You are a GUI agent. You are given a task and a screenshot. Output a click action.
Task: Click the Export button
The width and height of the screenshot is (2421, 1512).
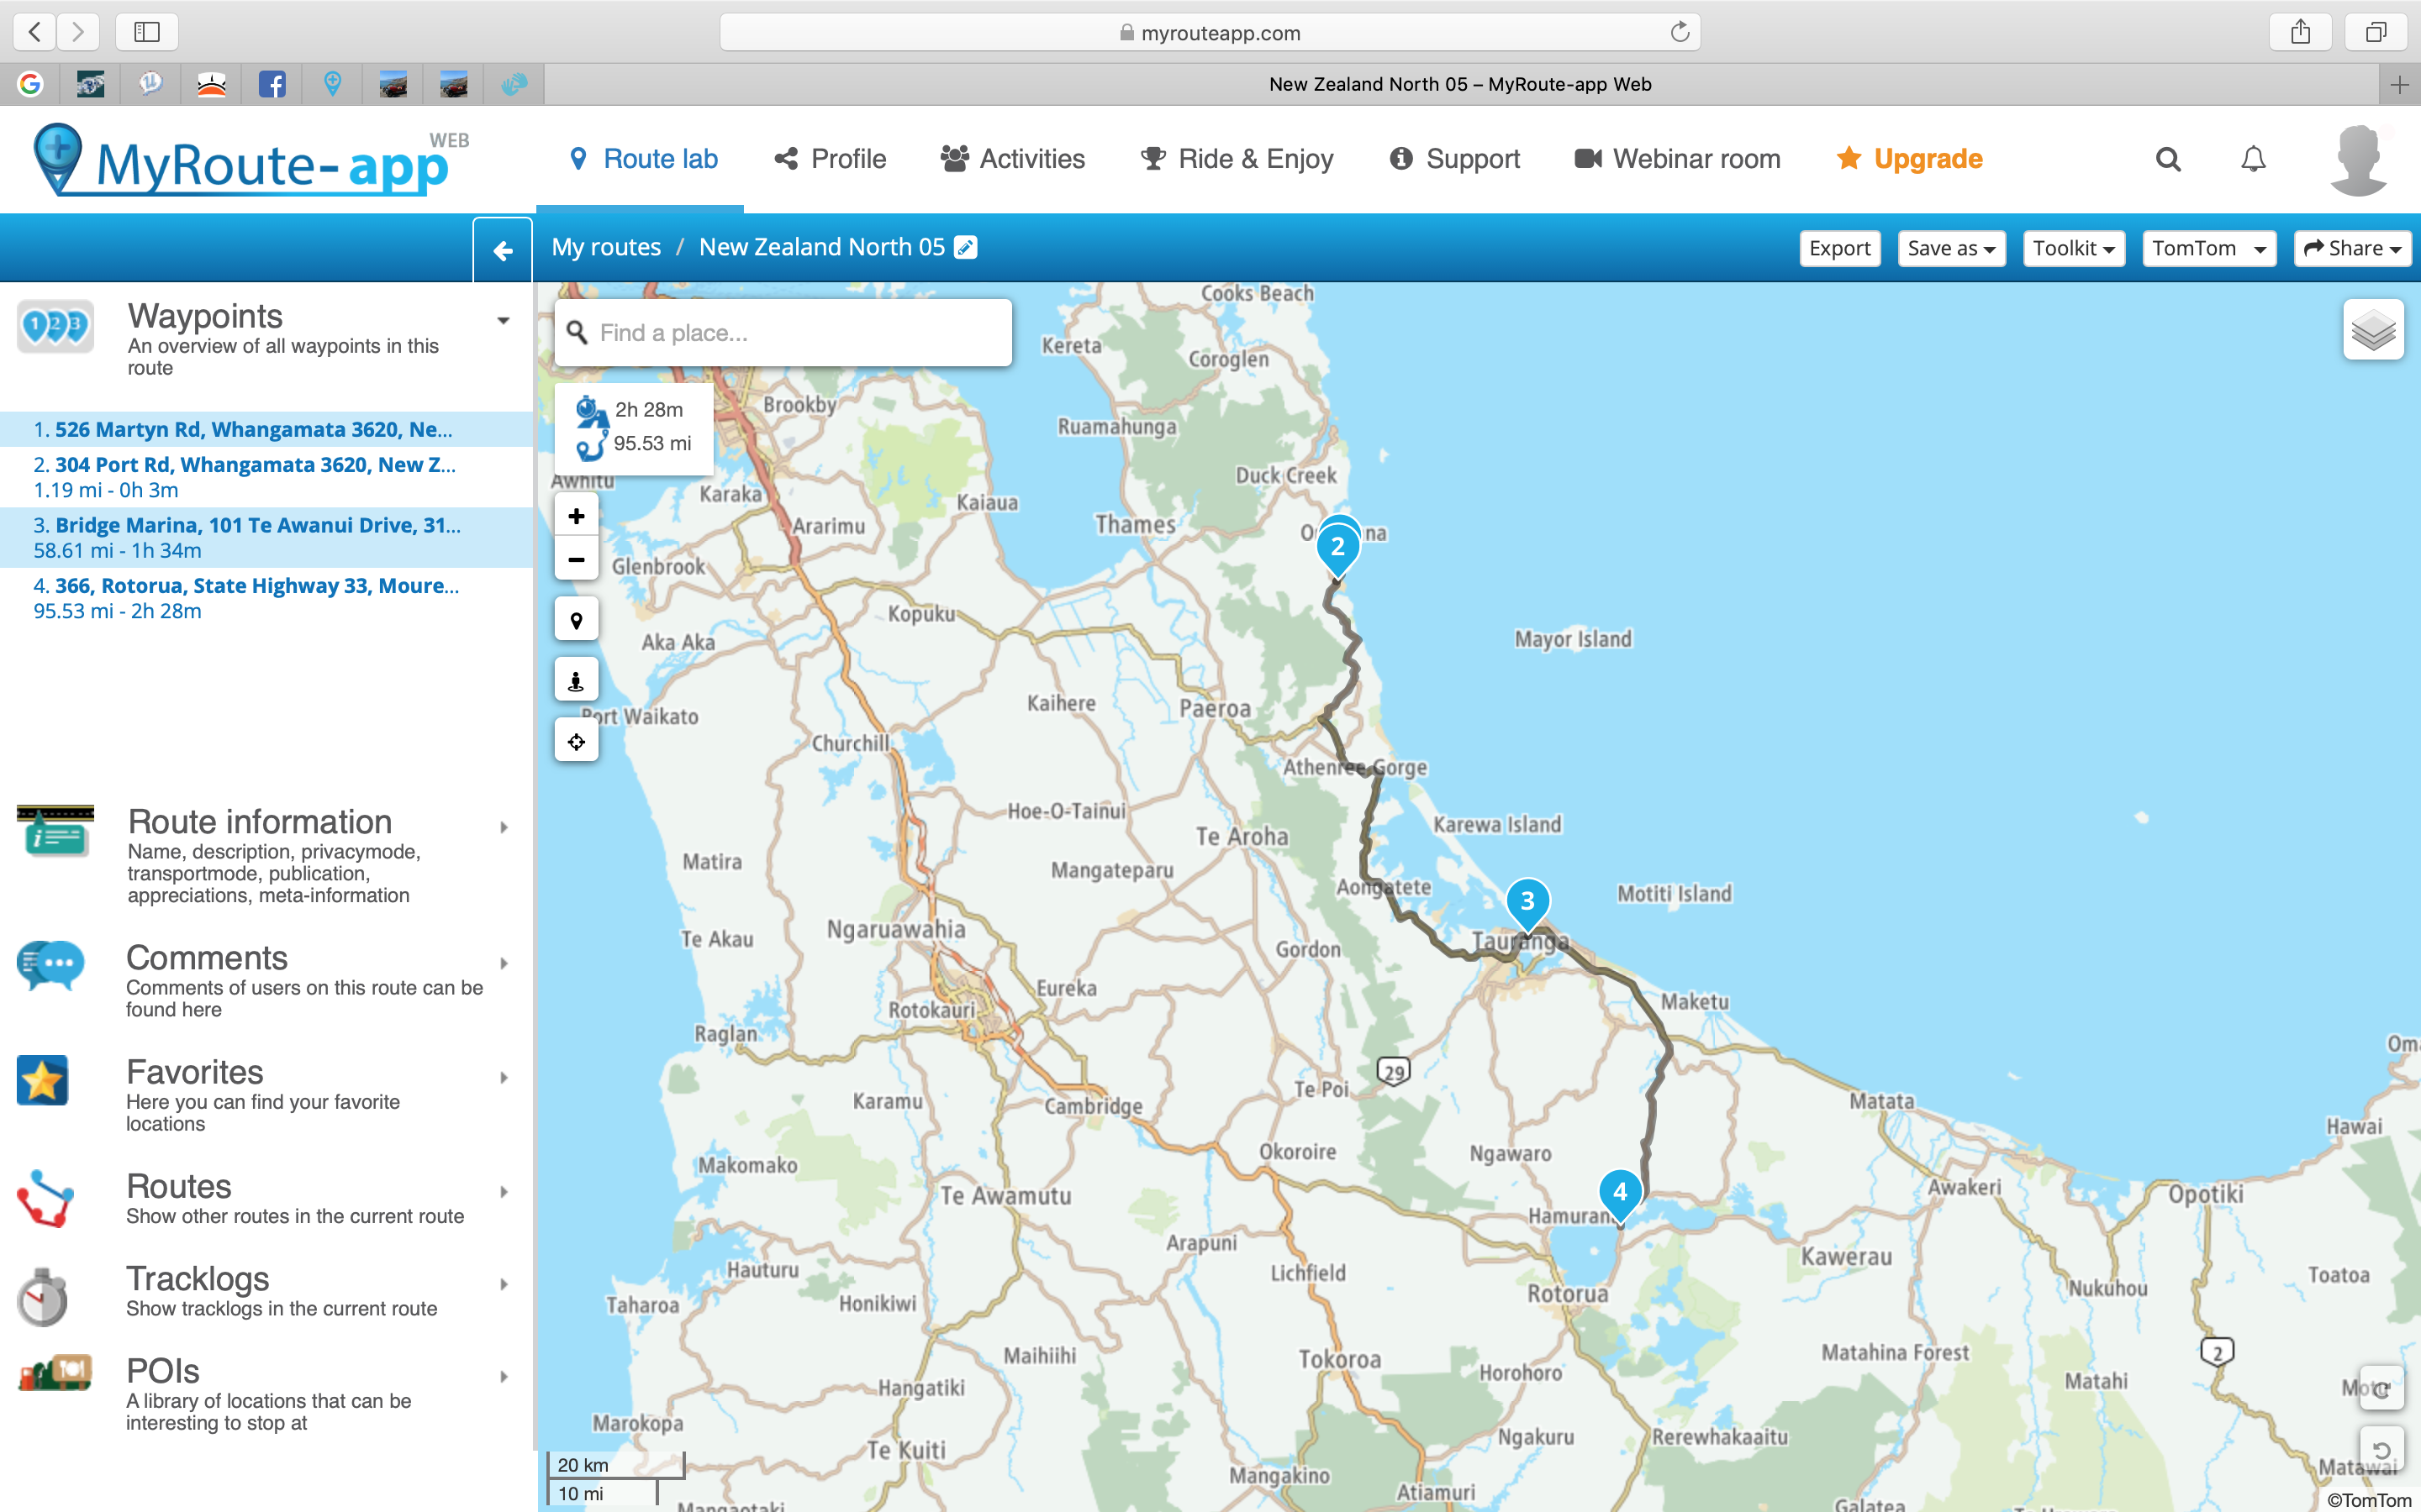point(1838,248)
